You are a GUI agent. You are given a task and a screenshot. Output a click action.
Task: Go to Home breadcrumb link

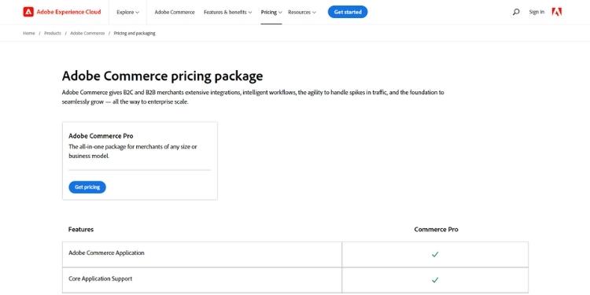(29, 33)
